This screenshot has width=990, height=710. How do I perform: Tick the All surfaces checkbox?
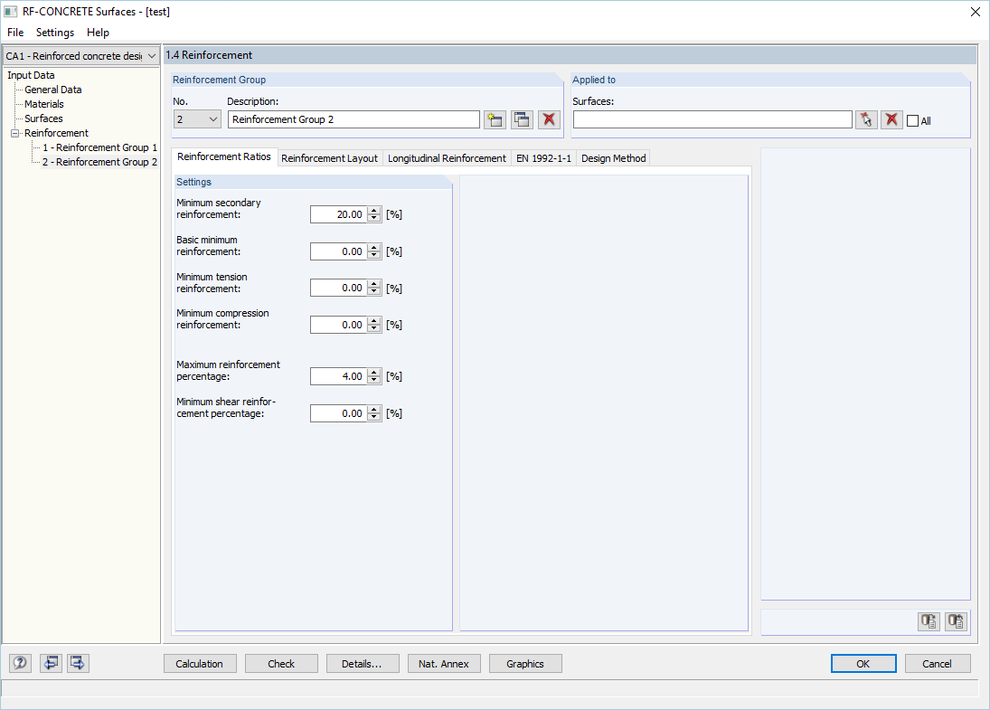(x=912, y=120)
